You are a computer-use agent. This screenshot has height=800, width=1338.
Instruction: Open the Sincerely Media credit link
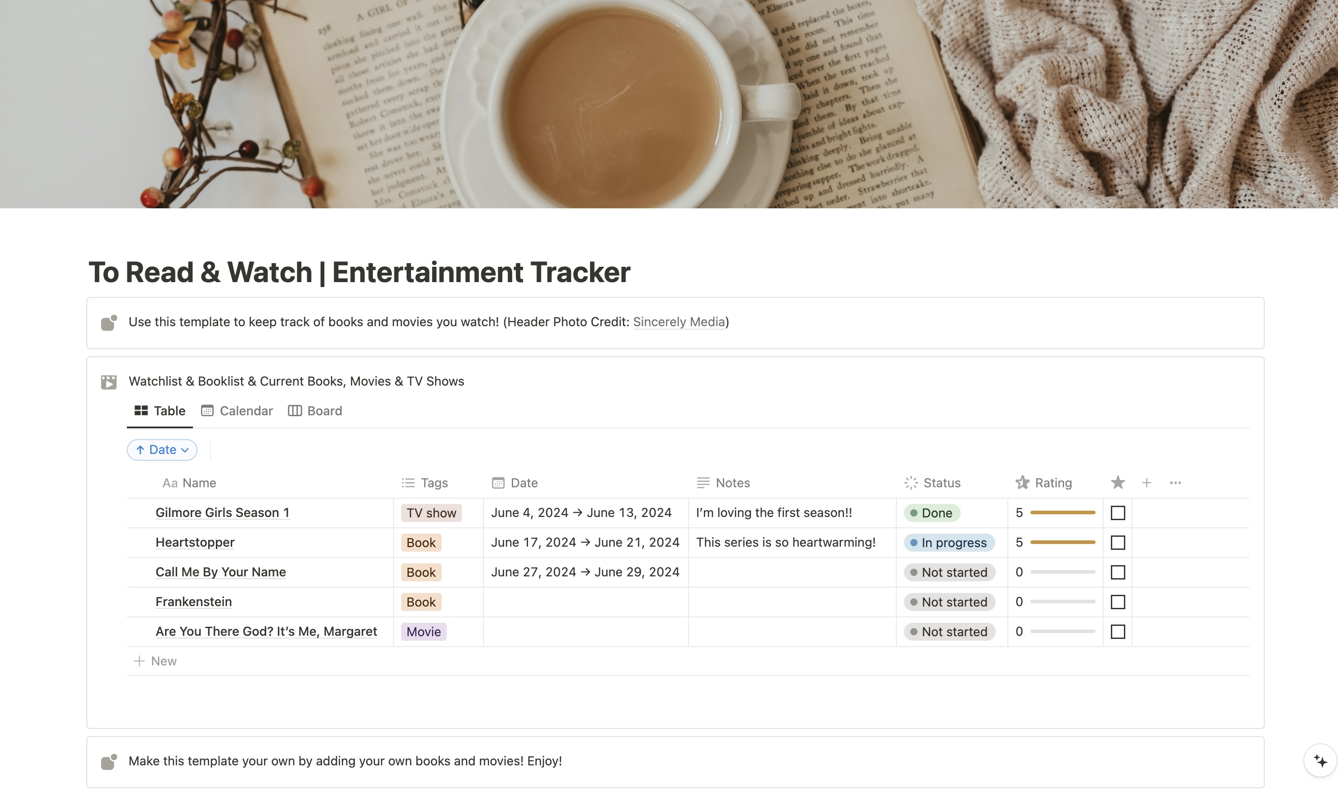click(x=678, y=322)
